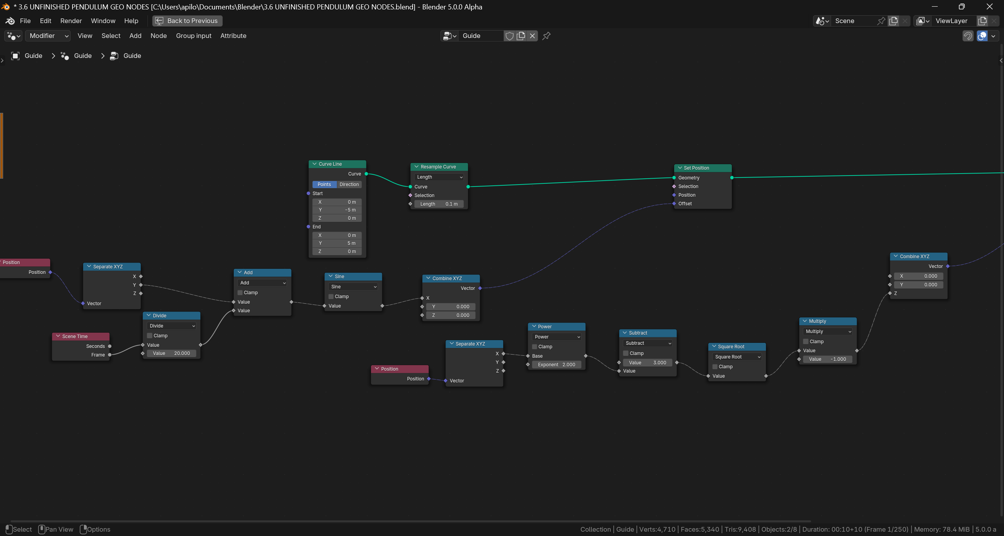
Task: Click the pin scene icon
Action: tap(881, 21)
